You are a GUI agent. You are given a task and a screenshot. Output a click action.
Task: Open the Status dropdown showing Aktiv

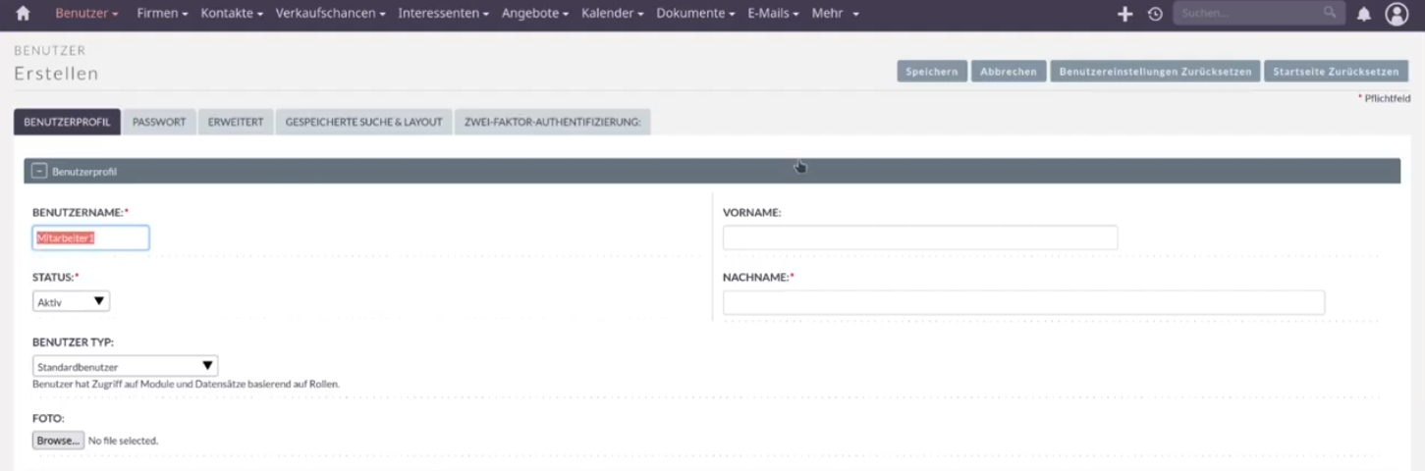pyautogui.click(x=71, y=302)
